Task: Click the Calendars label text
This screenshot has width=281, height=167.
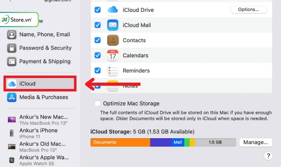Action: coord(136,56)
